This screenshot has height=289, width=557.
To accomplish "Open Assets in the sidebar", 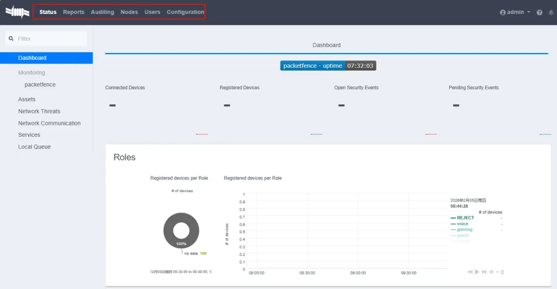I will click(27, 99).
